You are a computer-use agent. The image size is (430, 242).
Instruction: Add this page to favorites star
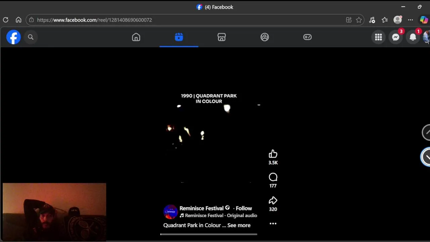point(359,20)
